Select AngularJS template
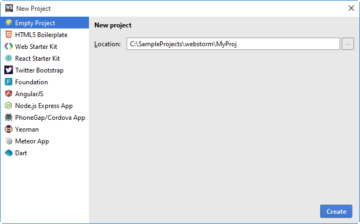 tap(29, 94)
